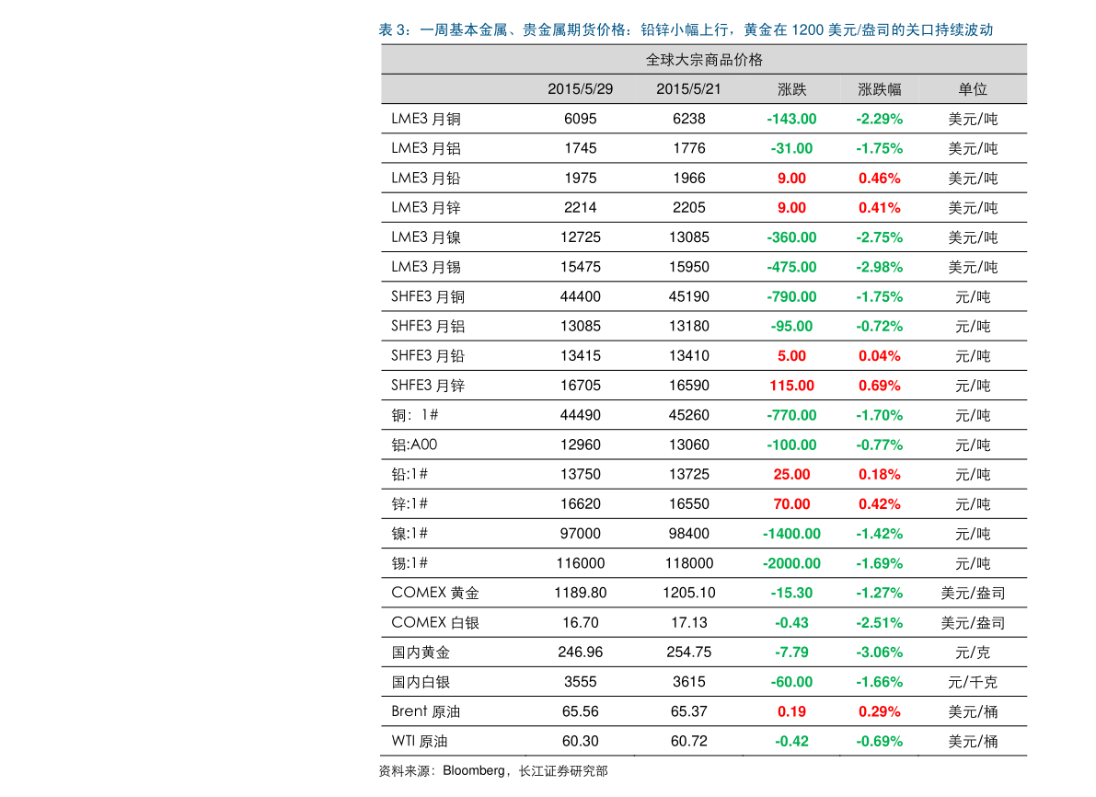Select the -2.98% percentage cell
The width and height of the screenshot is (1096, 797).
tap(879, 267)
